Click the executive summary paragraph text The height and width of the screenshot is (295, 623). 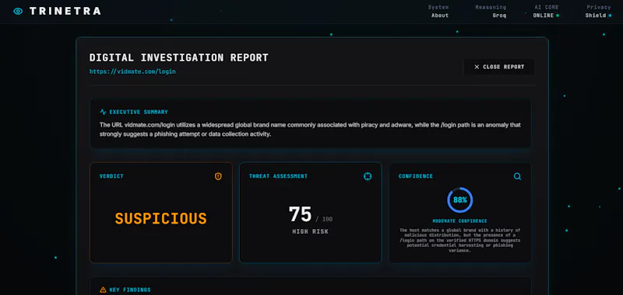click(x=310, y=130)
